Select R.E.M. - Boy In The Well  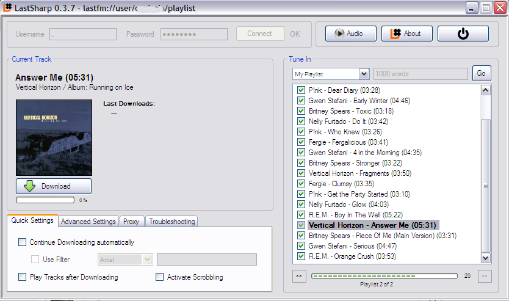[x=355, y=215]
